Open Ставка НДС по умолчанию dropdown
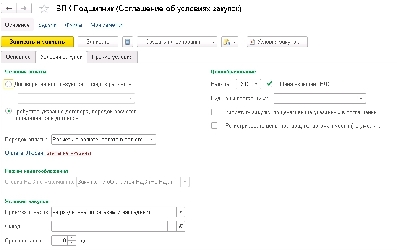The image size is (397, 250). click(185, 182)
